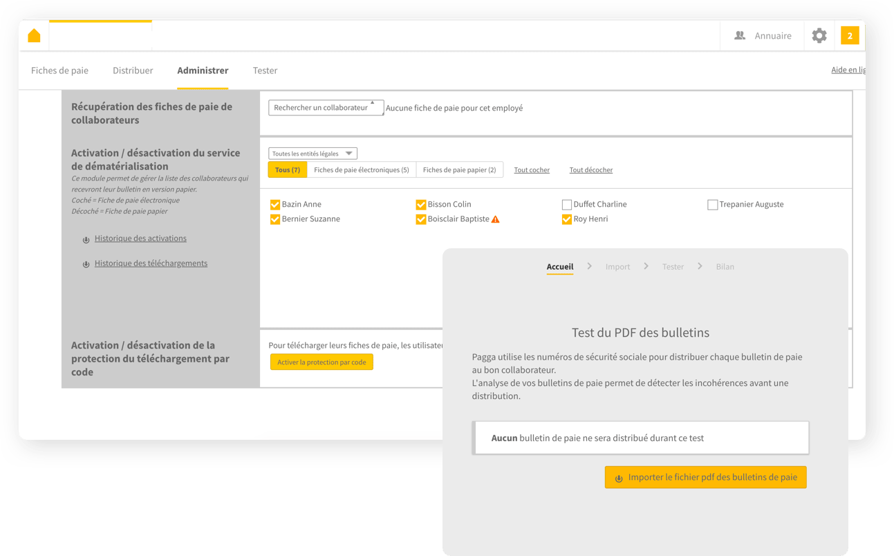
Task: Uncheck the Bernier Suzanne checkbox
Action: point(274,219)
